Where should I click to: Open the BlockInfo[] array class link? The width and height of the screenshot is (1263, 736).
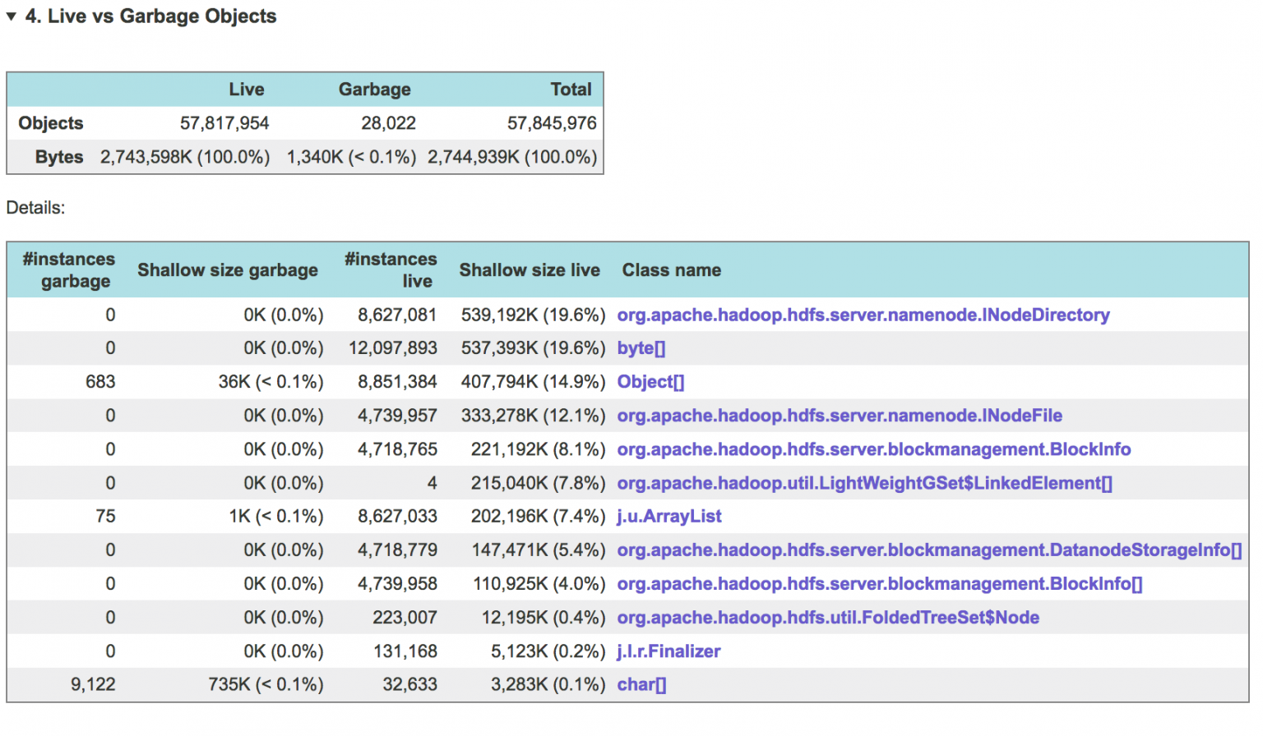pyautogui.click(x=878, y=583)
